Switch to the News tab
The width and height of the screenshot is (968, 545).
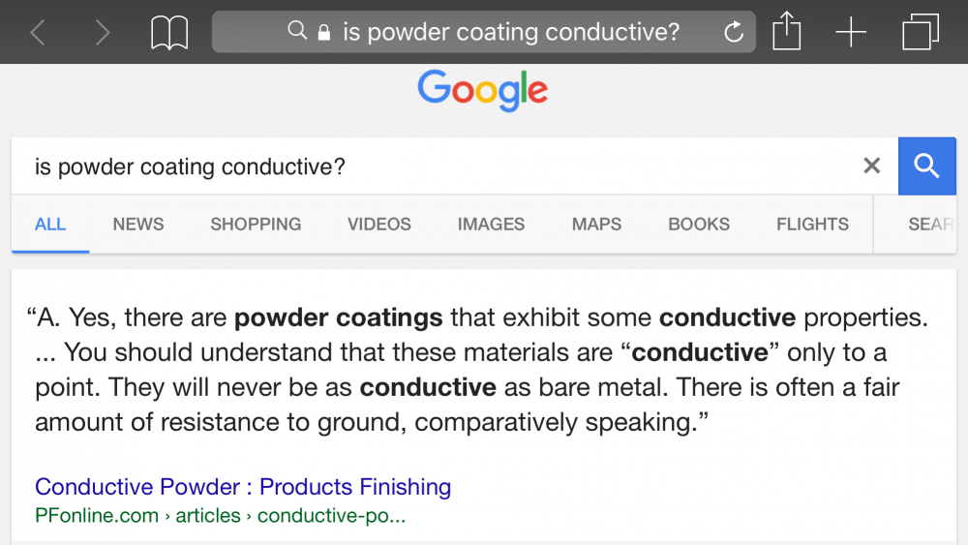pyautogui.click(x=138, y=224)
